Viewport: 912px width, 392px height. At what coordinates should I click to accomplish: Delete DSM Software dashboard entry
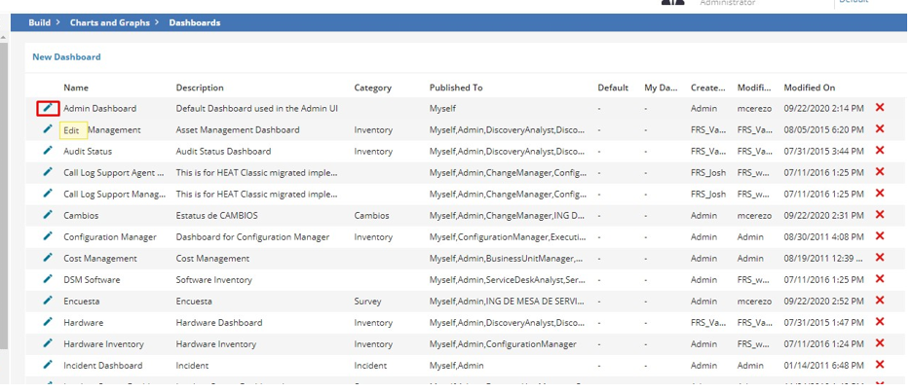880,279
